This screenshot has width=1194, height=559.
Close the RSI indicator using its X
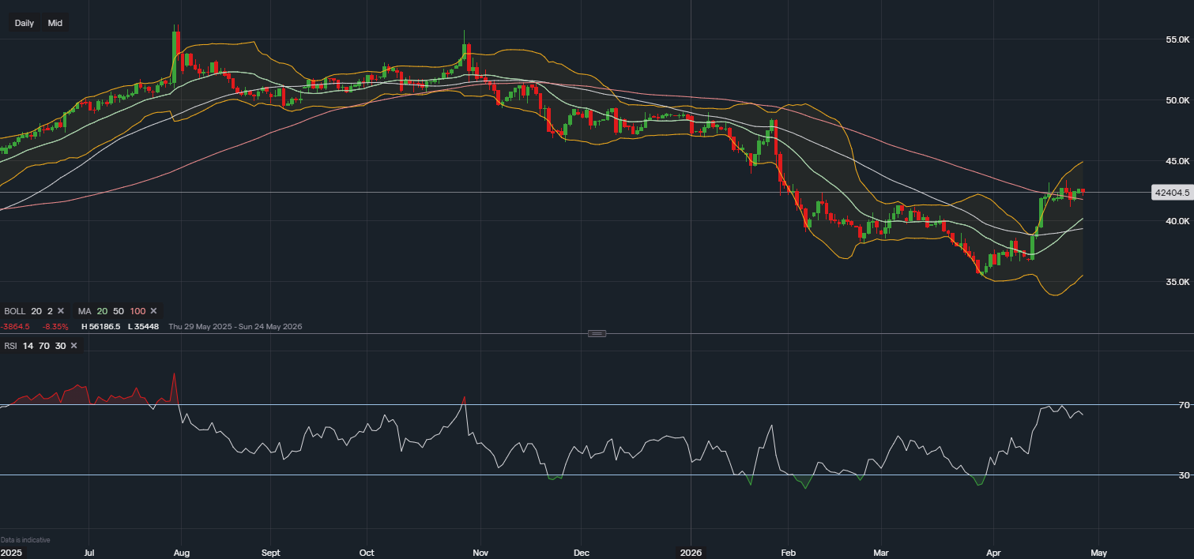(73, 346)
